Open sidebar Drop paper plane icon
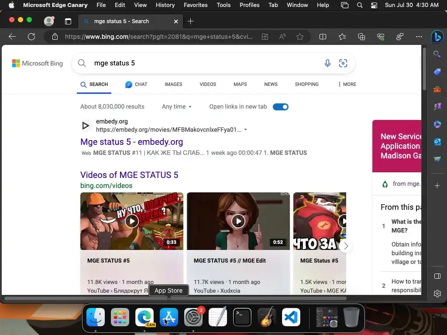This screenshot has height=335, width=447. pyautogui.click(x=437, y=159)
